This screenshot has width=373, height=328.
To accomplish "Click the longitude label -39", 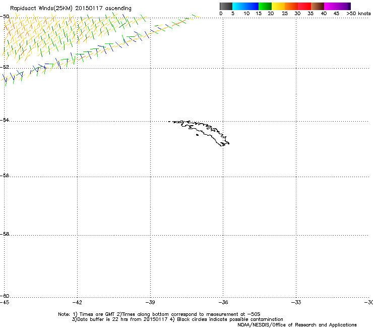I will (x=150, y=302).
